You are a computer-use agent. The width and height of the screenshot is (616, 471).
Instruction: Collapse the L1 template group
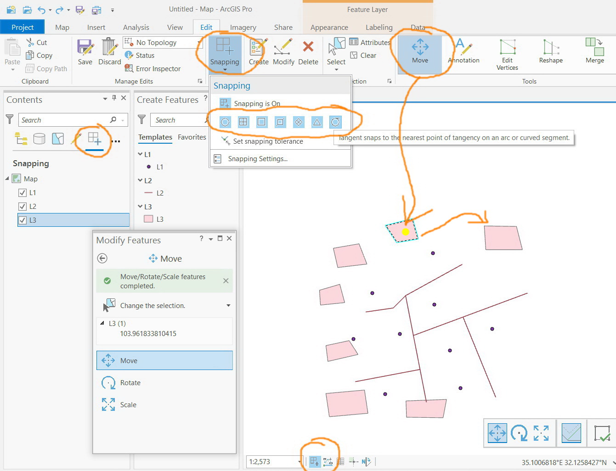point(140,154)
